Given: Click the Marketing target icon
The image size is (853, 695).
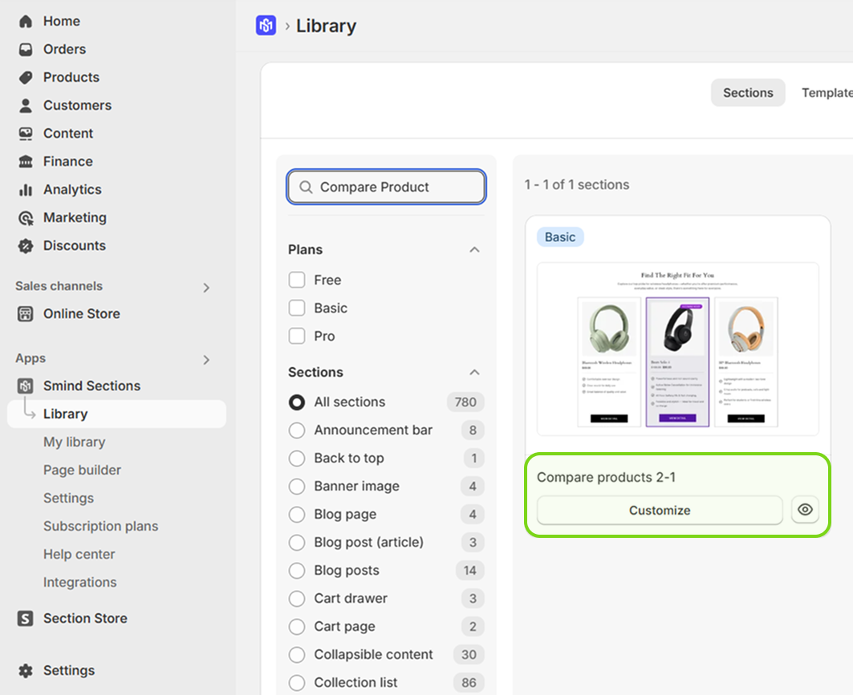Looking at the screenshot, I should [x=26, y=218].
